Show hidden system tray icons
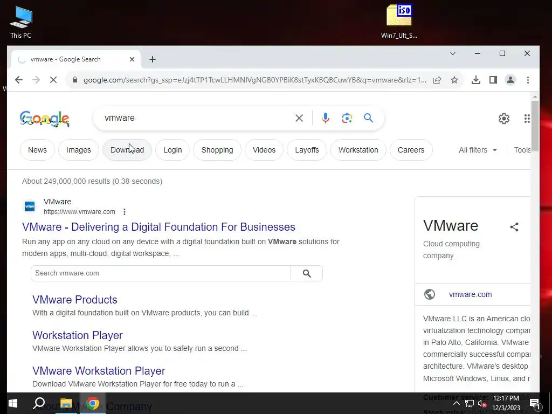 click(x=456, y=403)
